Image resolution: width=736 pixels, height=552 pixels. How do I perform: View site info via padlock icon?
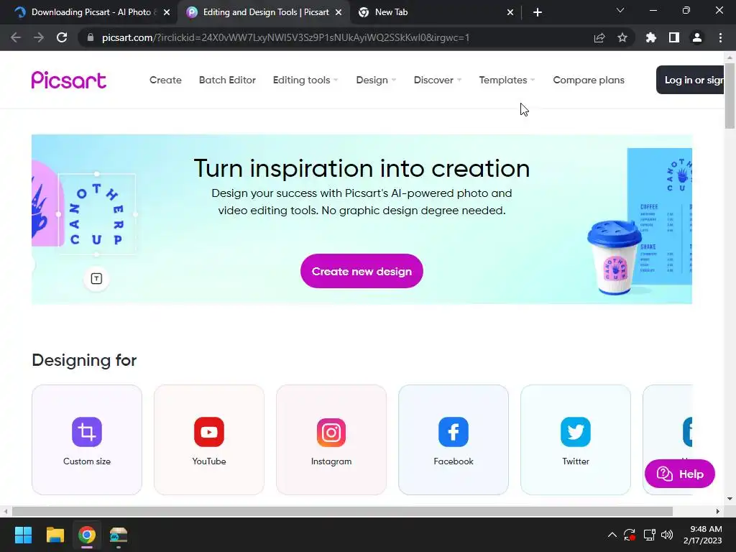pos(91,37)
